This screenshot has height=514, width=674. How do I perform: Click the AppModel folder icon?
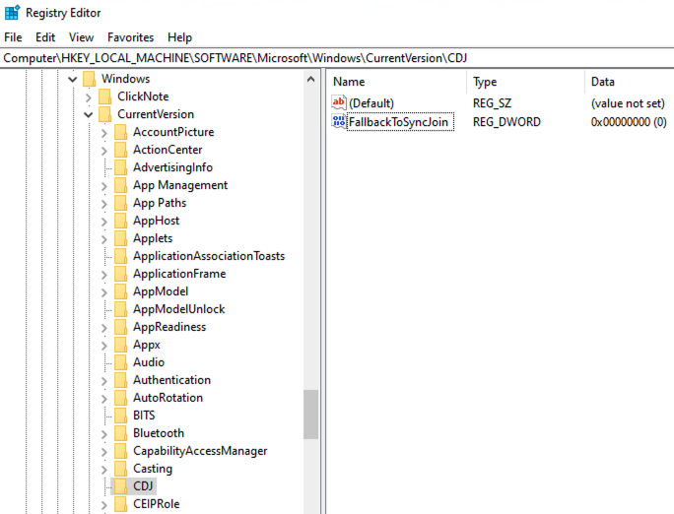click(121, 291)
